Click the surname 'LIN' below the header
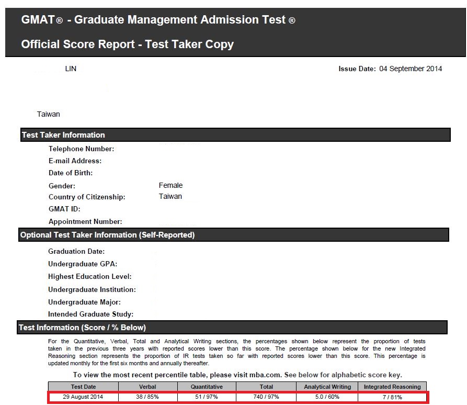Image resolution: width=467 pixels, height=405 pixels. (71, 69)
